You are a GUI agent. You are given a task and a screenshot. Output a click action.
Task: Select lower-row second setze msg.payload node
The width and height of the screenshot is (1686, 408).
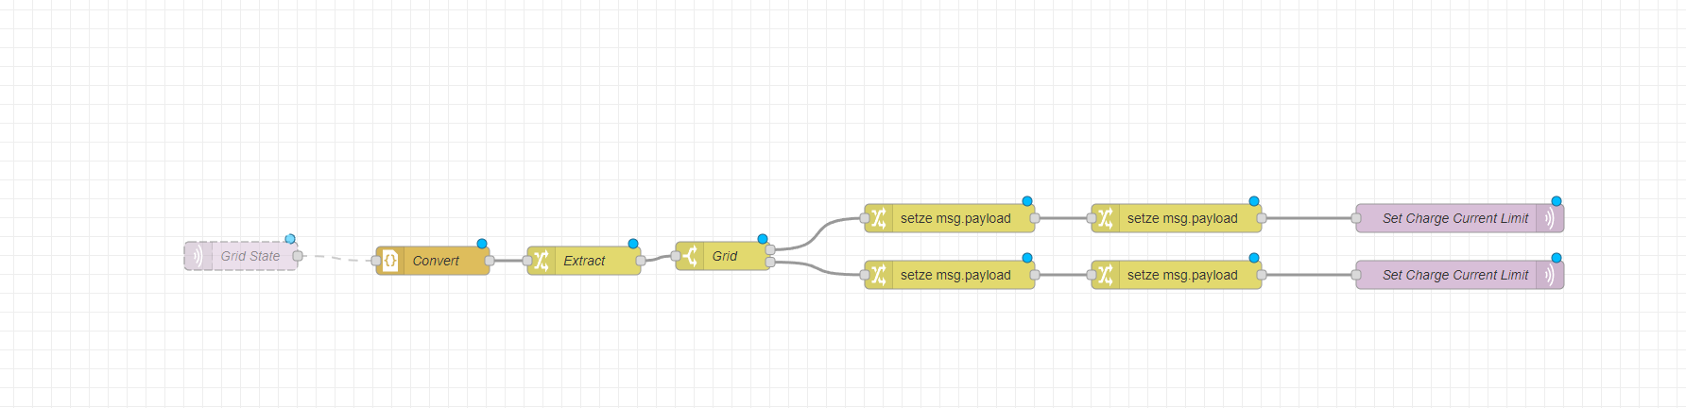[x=1177, y=275]
